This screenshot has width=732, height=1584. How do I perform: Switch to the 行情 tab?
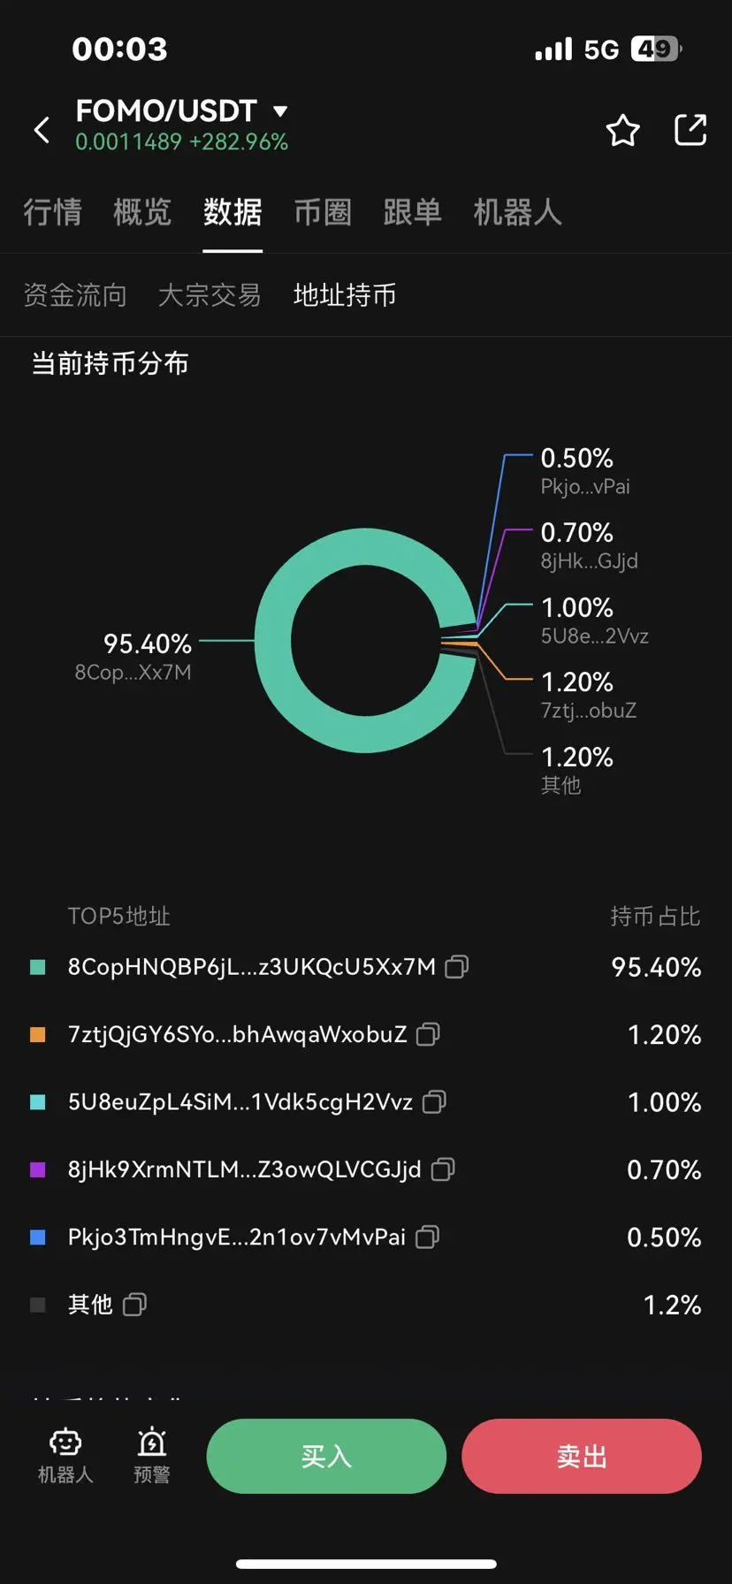pyautogui.click(x=52, y=212)
